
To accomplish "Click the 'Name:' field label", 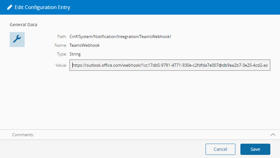I will [x=61, y=45].
